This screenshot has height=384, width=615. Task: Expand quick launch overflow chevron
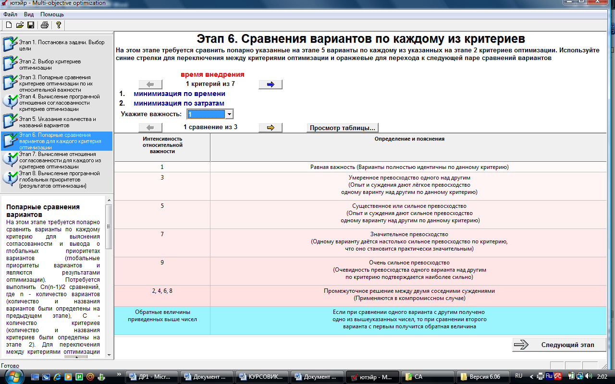pyautogui.click(x=119, y=374)
